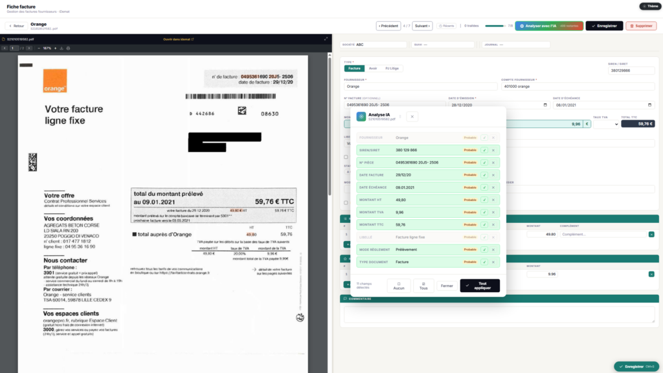Click top Enregistrer button
The image size is (663, 373).
[604, 26]
